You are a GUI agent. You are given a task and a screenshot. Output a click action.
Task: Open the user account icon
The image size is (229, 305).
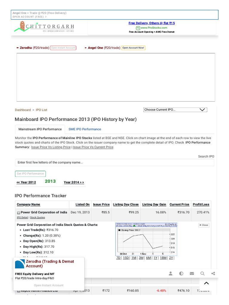pyautogui.click(x=171, y=273)
